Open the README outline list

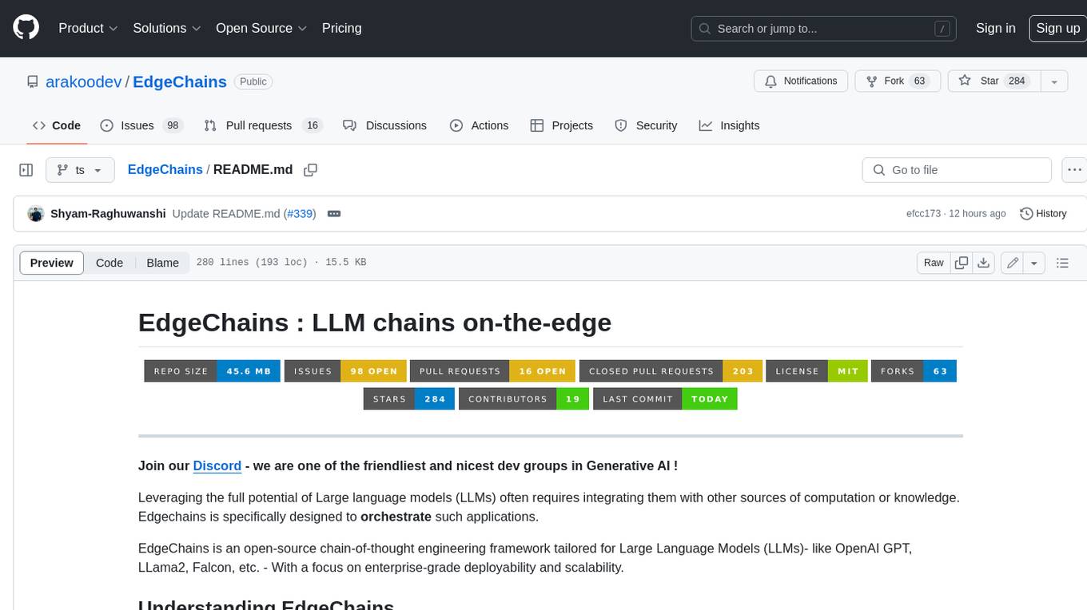coord(1062,263)
